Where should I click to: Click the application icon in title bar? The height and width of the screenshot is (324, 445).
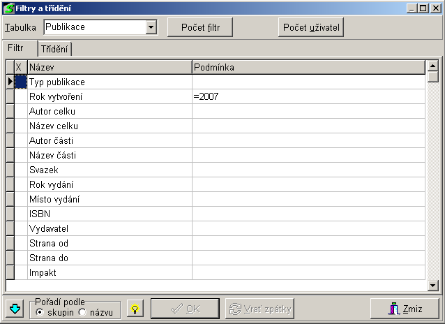pos(8,8)
